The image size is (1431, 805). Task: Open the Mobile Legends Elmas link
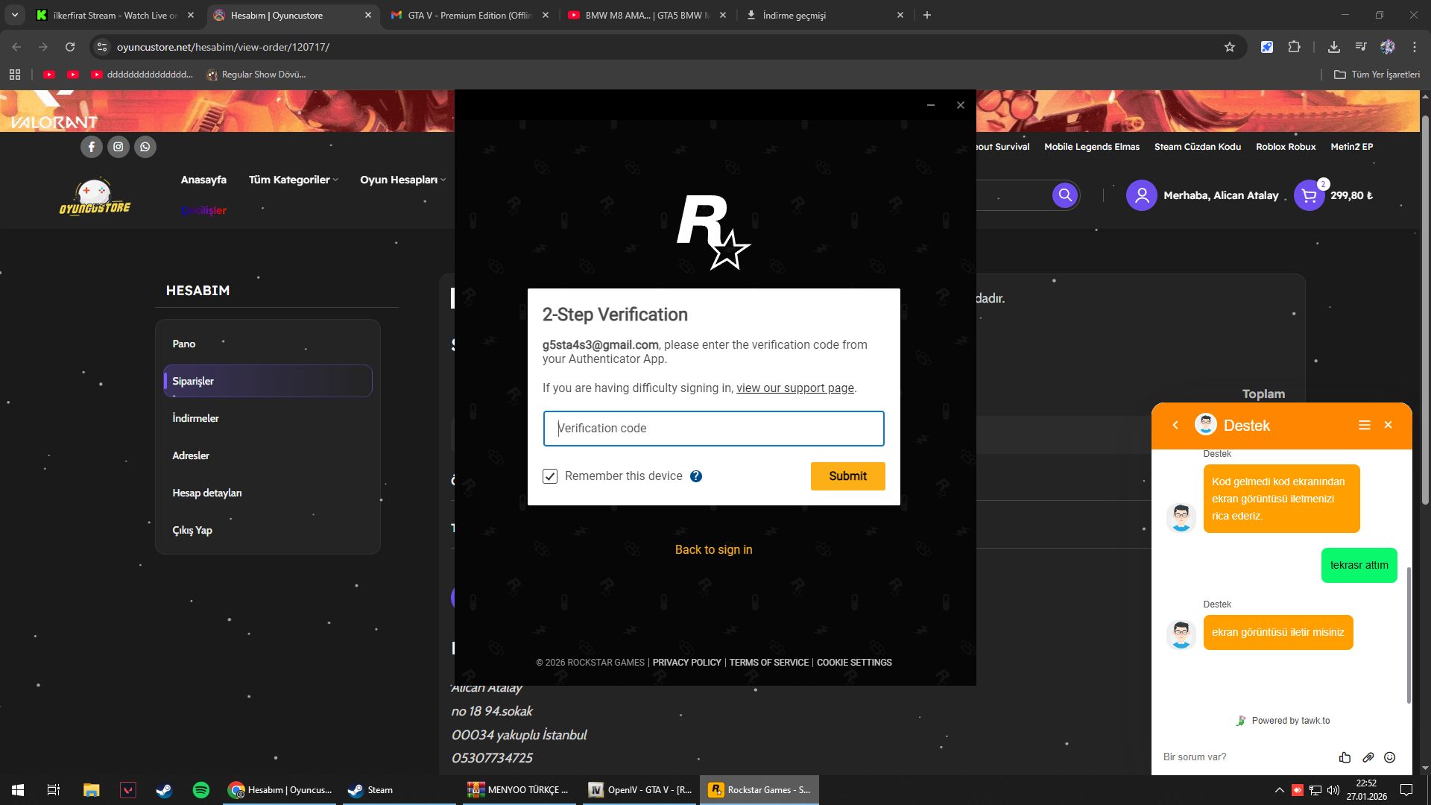(x=1092, y=147)
